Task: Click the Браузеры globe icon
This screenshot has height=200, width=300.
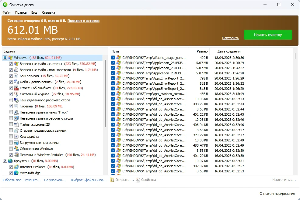Action: [x=10, y=161]
